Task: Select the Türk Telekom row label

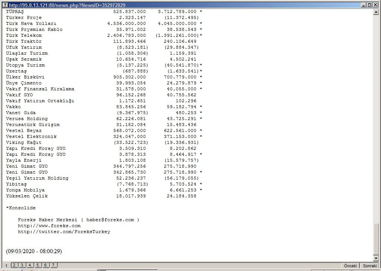Action: click(x=24, y=35)
